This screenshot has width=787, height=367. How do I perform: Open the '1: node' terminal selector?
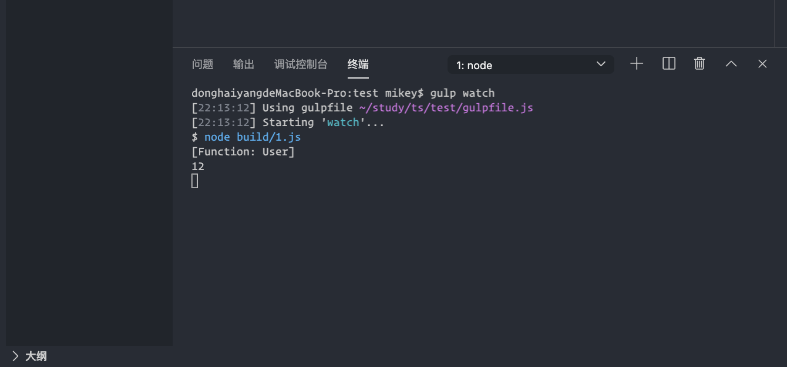531,64
